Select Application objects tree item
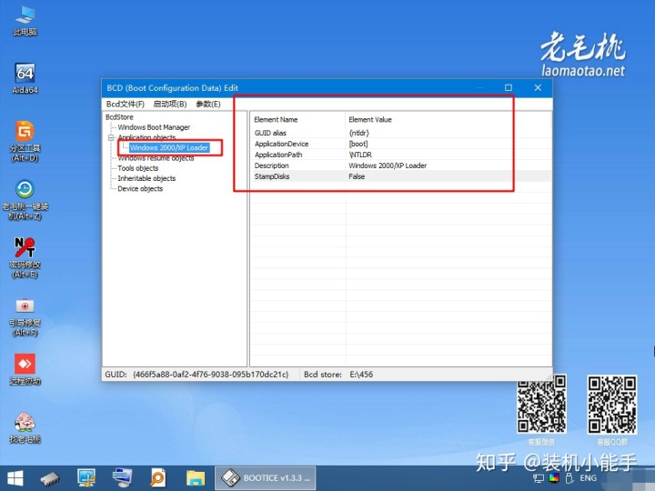 pos(146,137)
